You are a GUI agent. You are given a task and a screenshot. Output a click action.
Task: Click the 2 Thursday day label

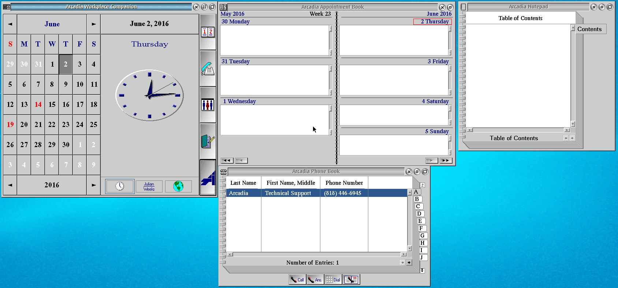point(432,22)
